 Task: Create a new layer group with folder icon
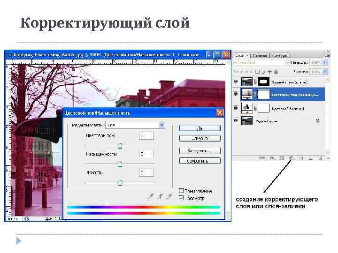[301, 158]
